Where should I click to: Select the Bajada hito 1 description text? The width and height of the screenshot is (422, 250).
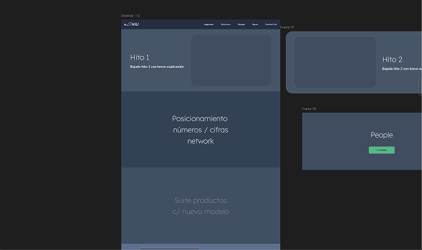pyautogui.click(x=157, y=67)
